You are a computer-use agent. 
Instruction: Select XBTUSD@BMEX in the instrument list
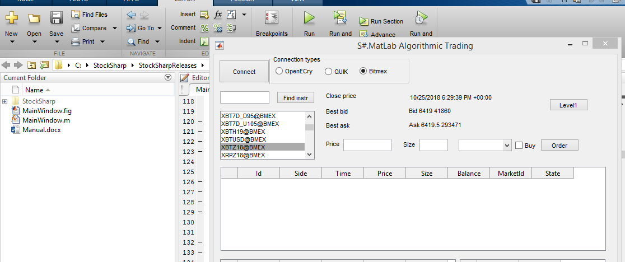click(x=244, y=139)
